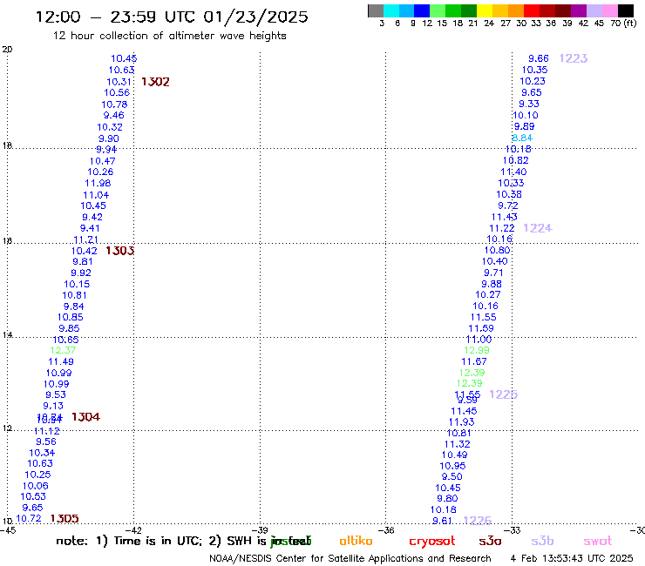Click the wave height reading 9.50
645x566 pixels.
[x=451, y=477]
